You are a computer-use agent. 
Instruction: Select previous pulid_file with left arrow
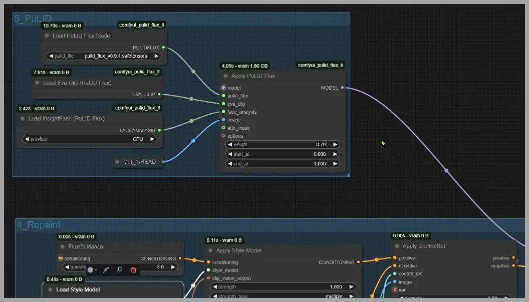[x=51, y=56]
